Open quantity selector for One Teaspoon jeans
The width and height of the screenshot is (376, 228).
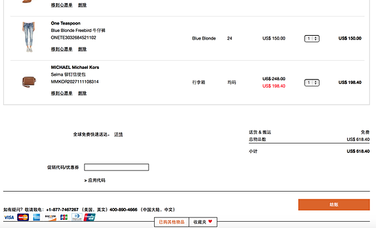[x=311, y=38]
